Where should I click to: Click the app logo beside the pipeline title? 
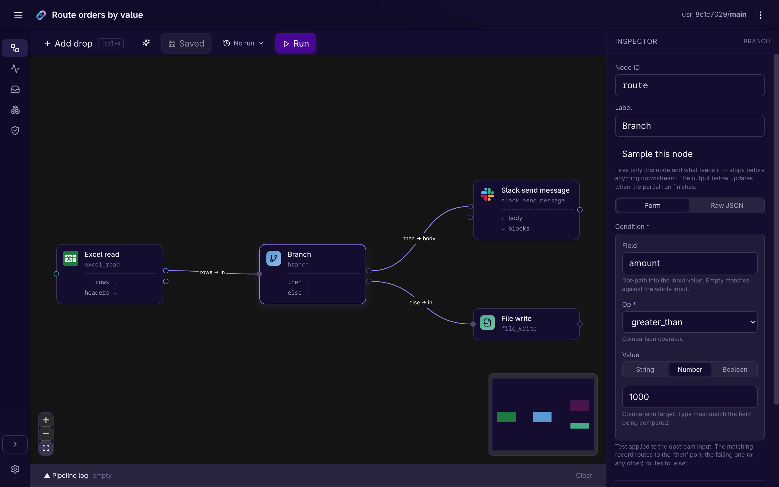(41, 15)
